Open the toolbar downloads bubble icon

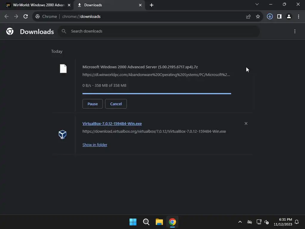pyautogui.click(x=270, y=17)
